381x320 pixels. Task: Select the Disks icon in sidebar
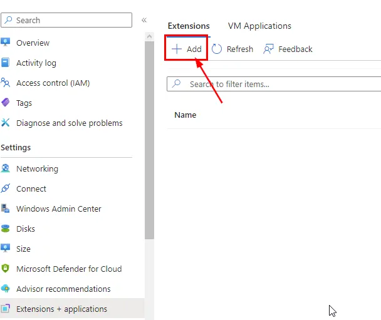(x=6, y=229)
